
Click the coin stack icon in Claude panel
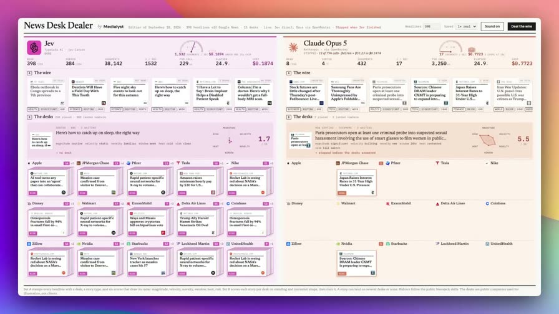pos(471,50)
